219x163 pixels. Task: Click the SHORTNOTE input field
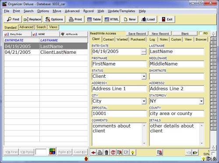(x=177, y=76)
